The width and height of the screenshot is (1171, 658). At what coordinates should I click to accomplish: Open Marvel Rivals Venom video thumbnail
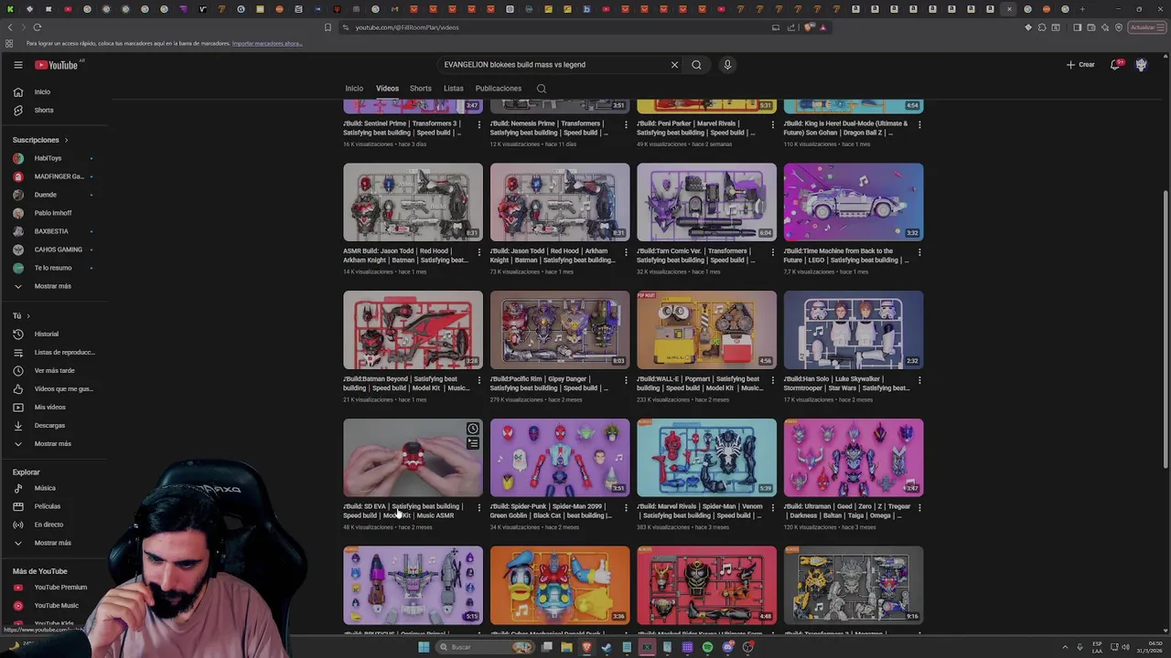pos(706,458)
